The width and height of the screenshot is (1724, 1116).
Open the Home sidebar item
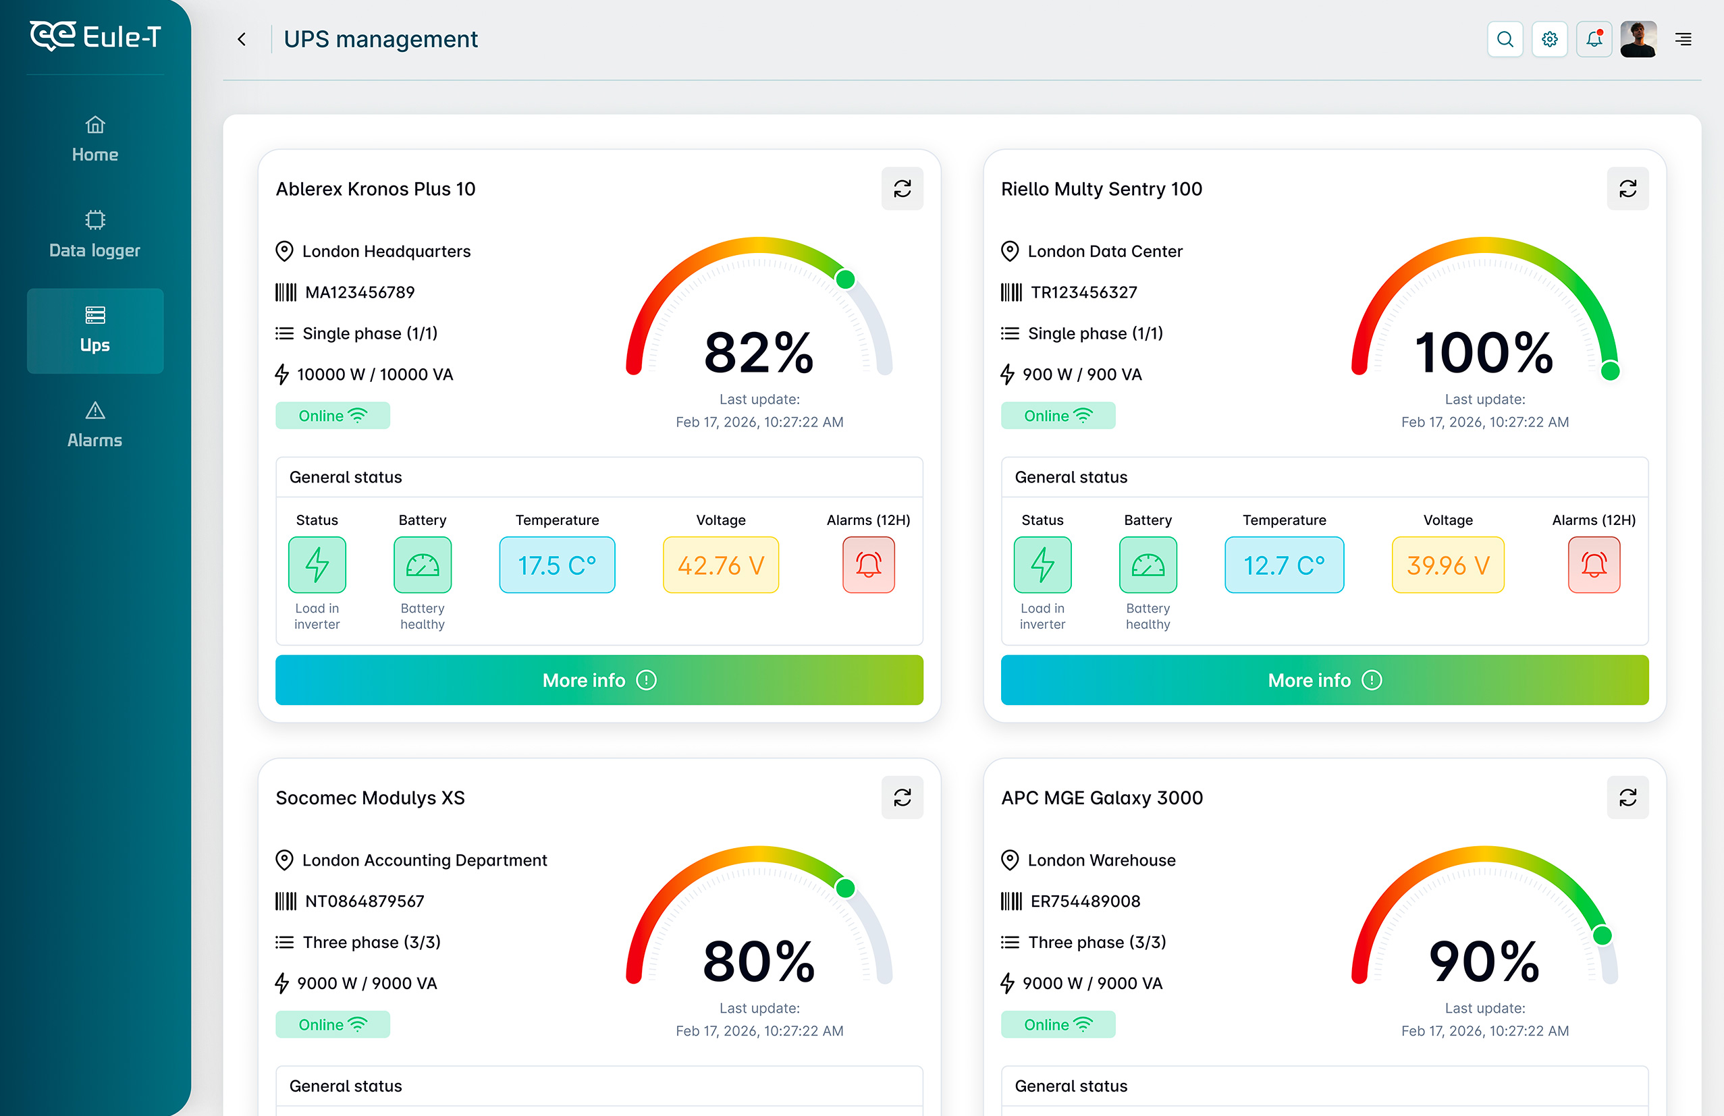tap(95, 140)
